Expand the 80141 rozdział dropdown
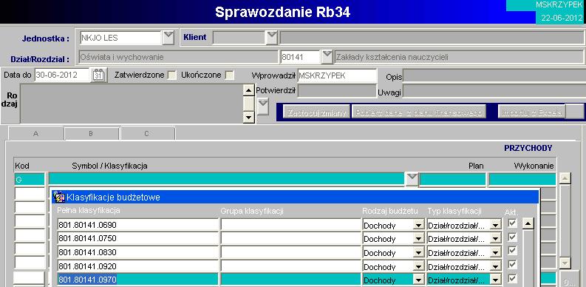Image resolution: width=586 pixels, height=287 pixels. point(327,57)
